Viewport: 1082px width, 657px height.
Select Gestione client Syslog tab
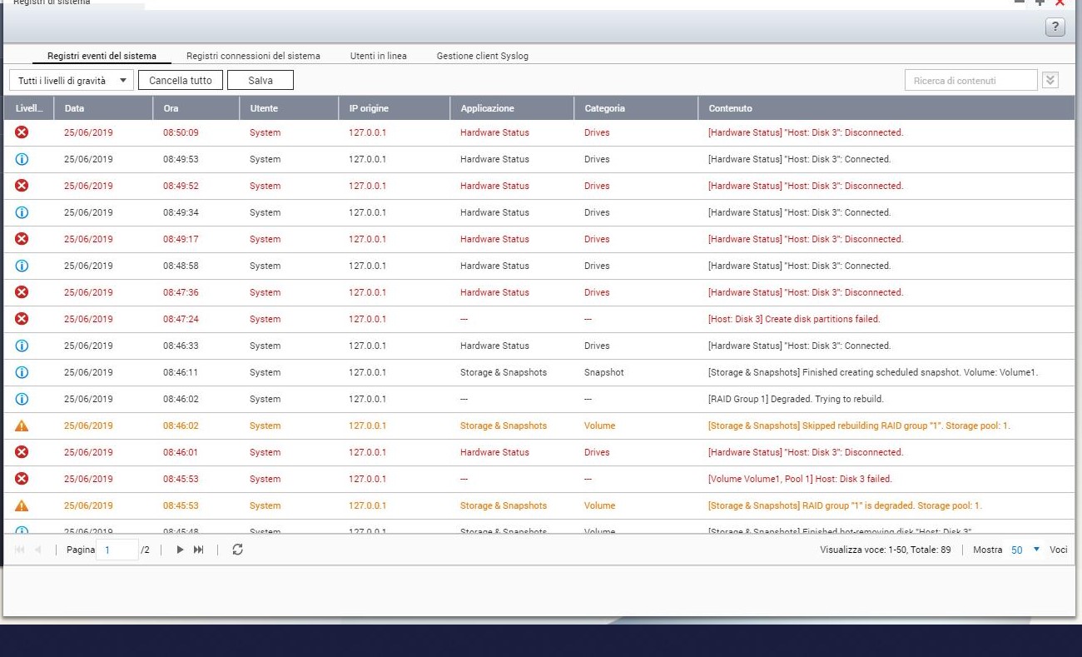[482, 56]
